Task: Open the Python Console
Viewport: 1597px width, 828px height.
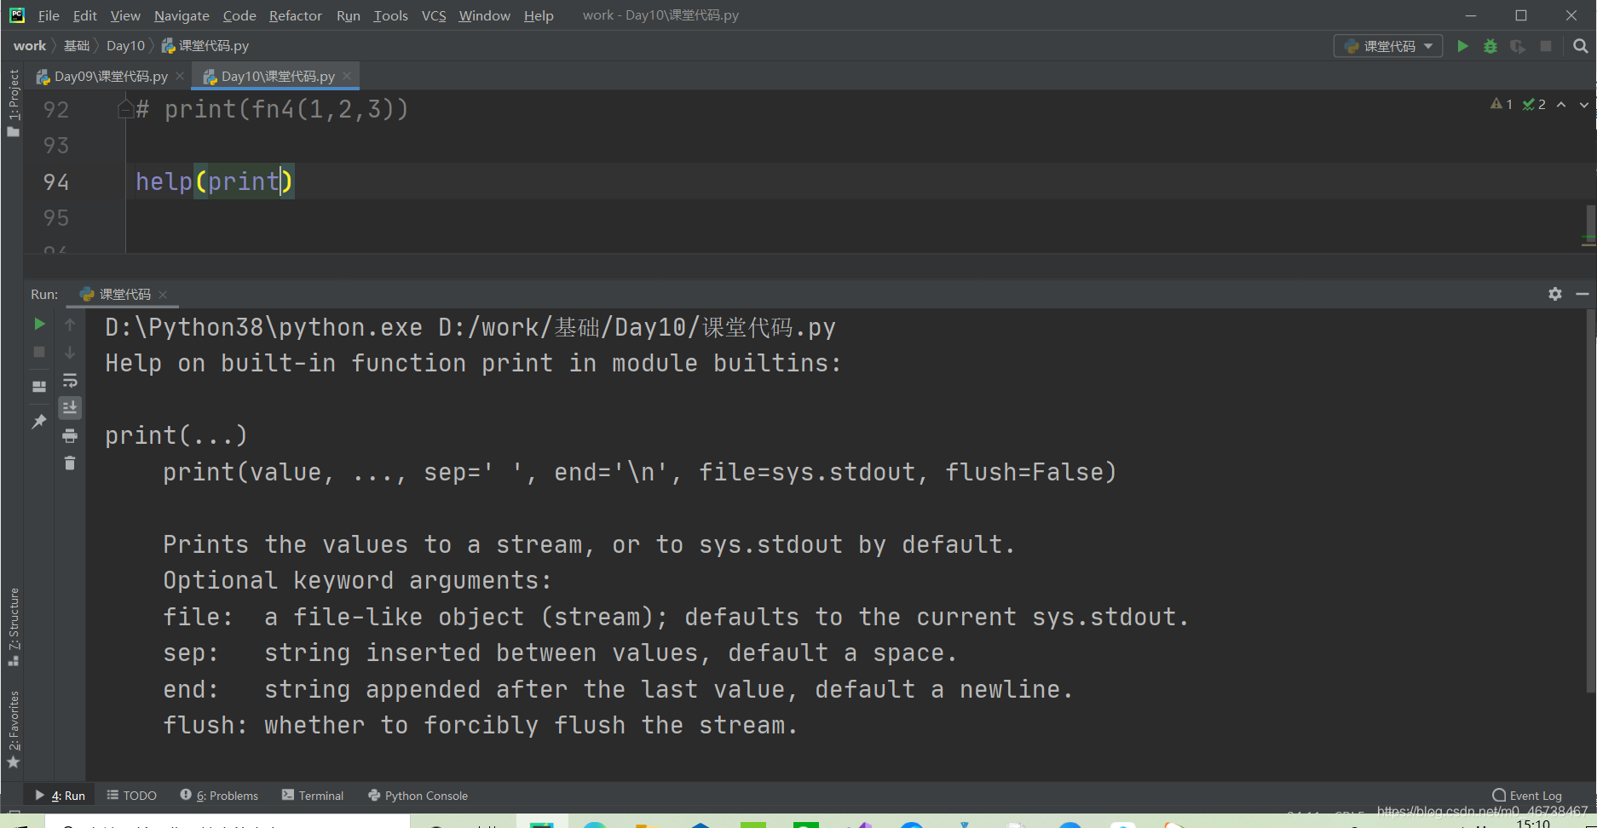Action: [418, 796]
